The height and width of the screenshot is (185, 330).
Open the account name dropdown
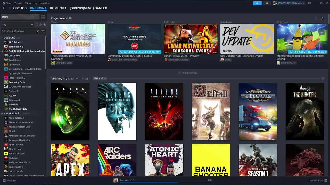pyautogui.click(x=291, y=3)
